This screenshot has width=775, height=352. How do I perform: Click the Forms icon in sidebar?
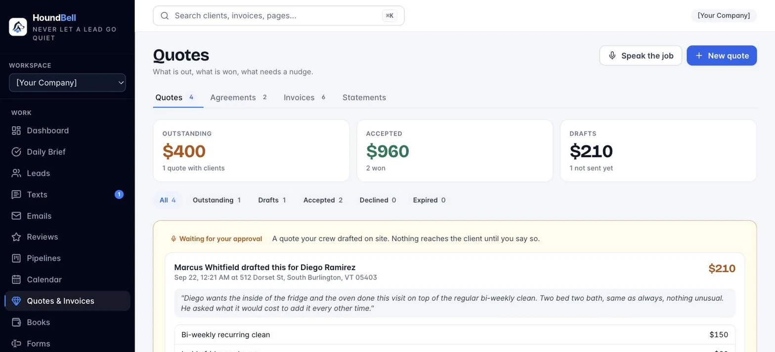coord(16,344)
